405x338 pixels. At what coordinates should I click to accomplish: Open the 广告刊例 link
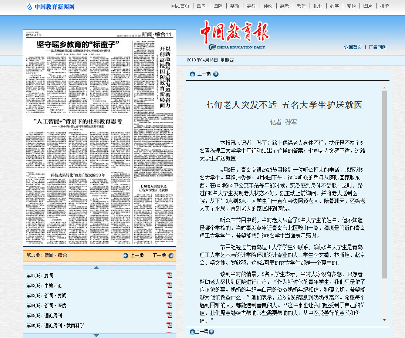pyautogui.click(x=377, y=47)
